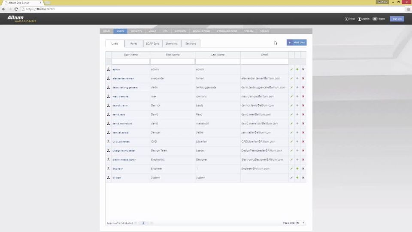This screenshot has height=232, width=412.
Task: Open the INSTALLATIONS navigation item
Action: 202,31
